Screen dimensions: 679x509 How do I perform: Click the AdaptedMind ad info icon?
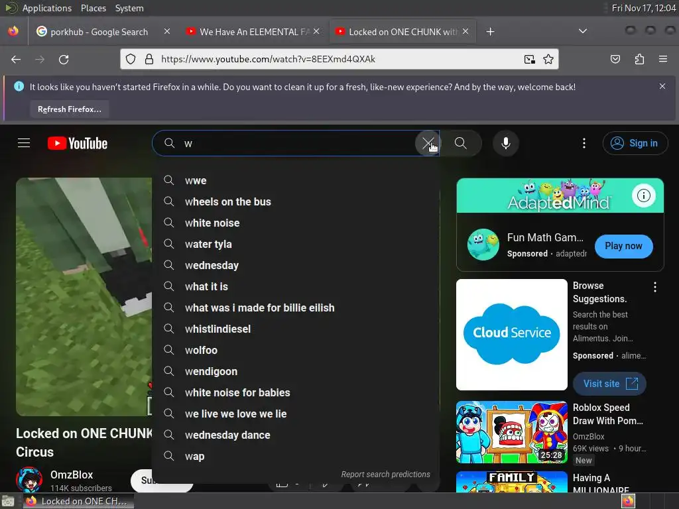pos(643,196)
